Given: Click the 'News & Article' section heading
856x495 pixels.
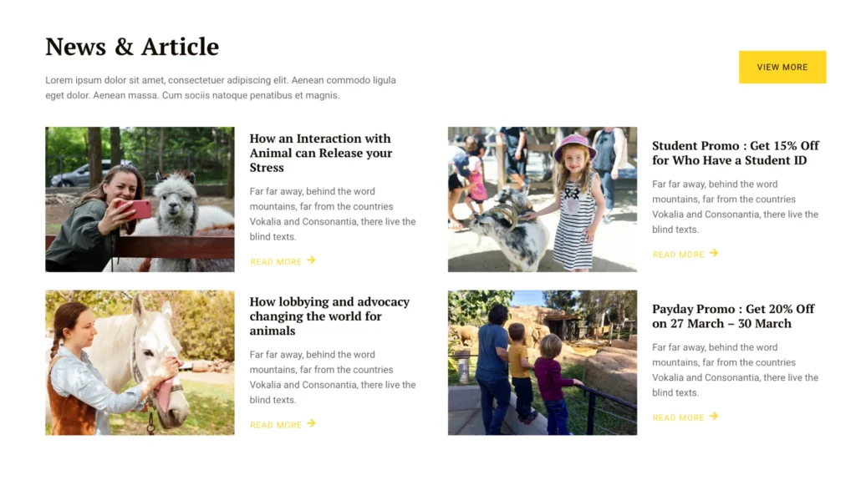Looking at the screenshot, I should (132, 47).
